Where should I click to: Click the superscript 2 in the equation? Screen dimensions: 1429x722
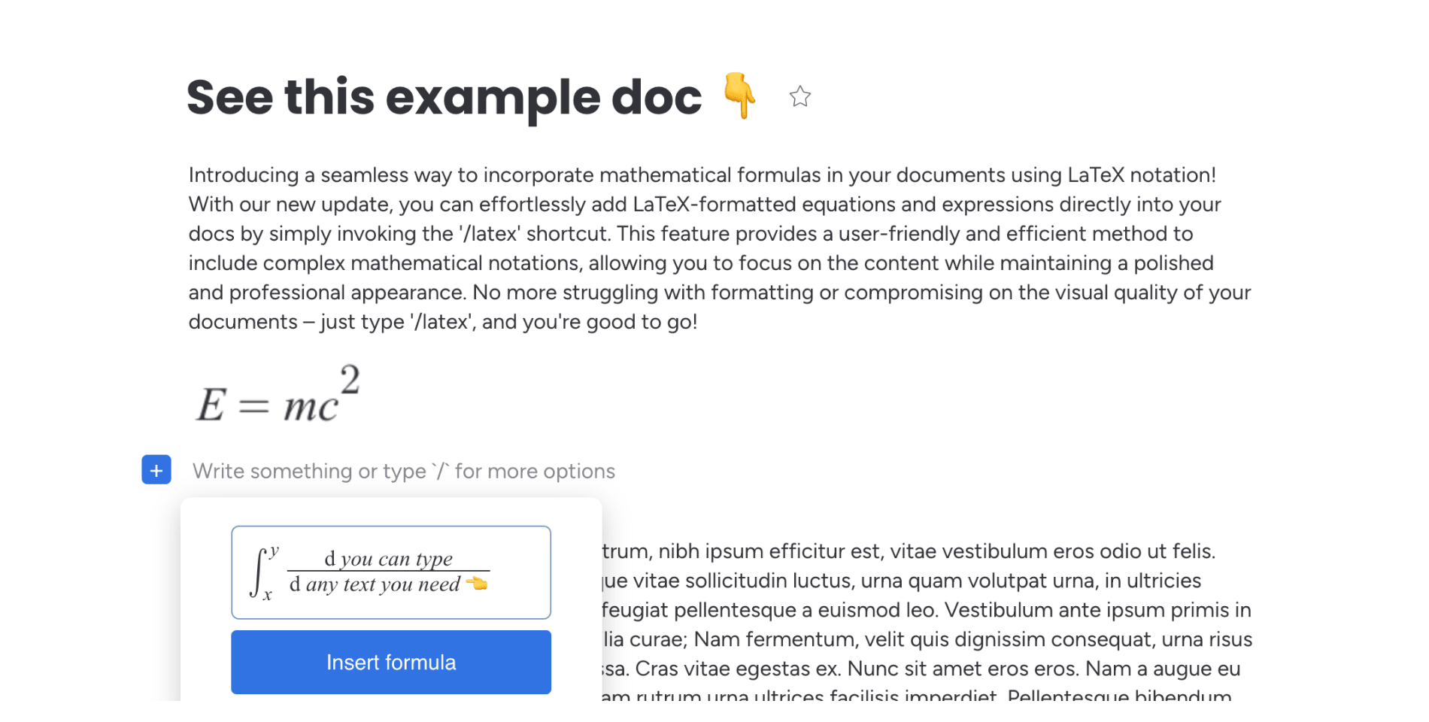tap(350, 379)
